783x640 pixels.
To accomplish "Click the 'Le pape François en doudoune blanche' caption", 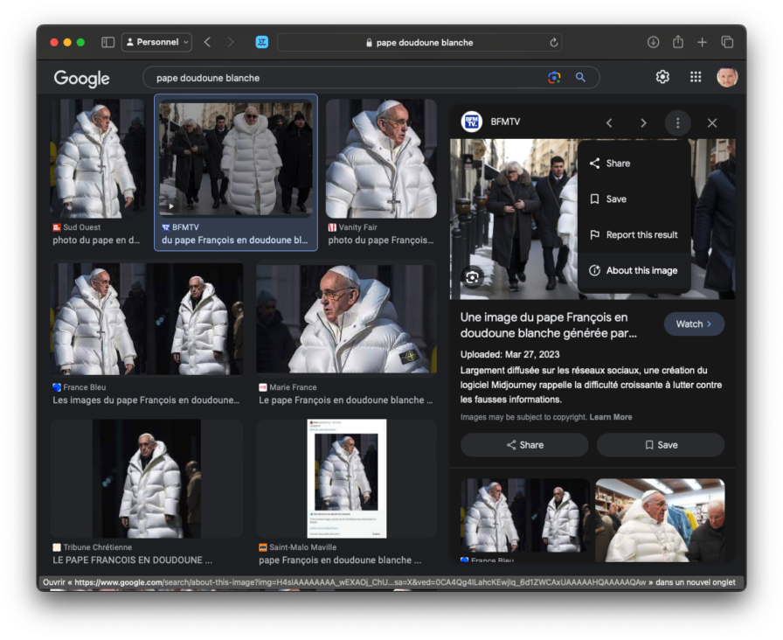I will tap(345, 400).
